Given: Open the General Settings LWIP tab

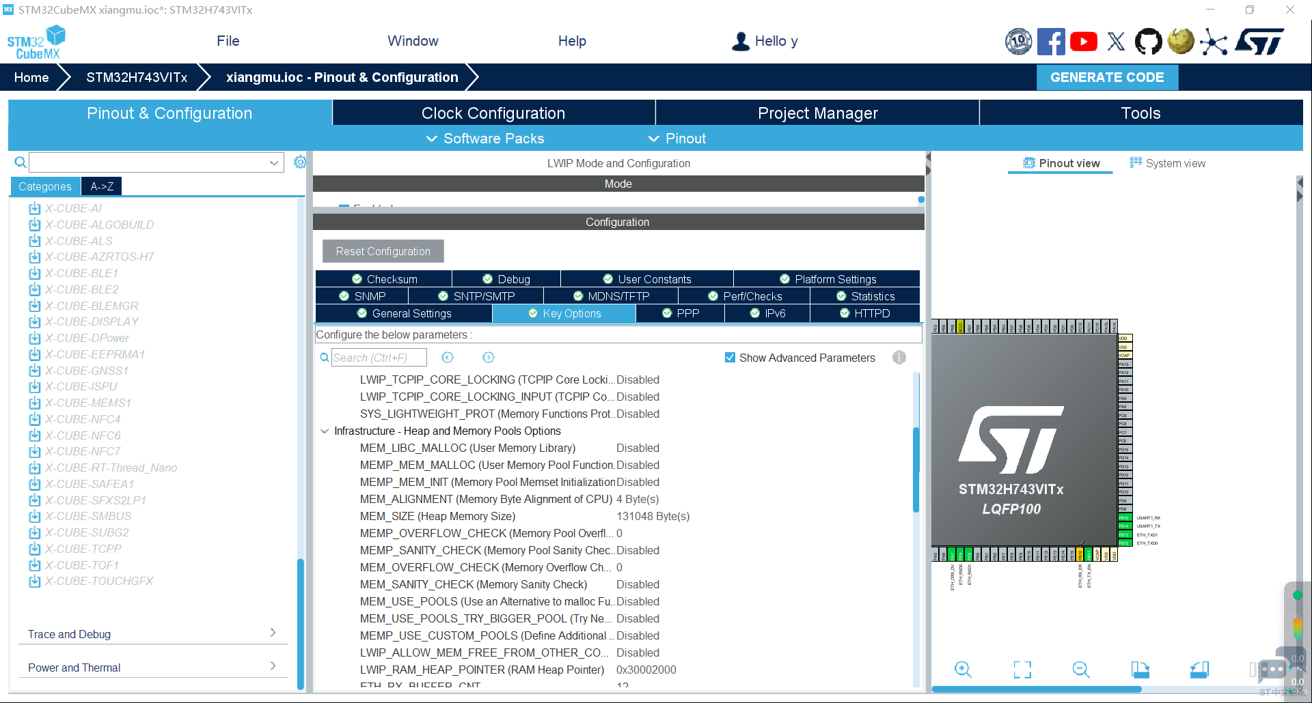Looking at the screenshot, I should coord(404,313).
